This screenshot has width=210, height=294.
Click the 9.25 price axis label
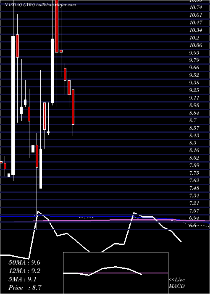(194, 90)
